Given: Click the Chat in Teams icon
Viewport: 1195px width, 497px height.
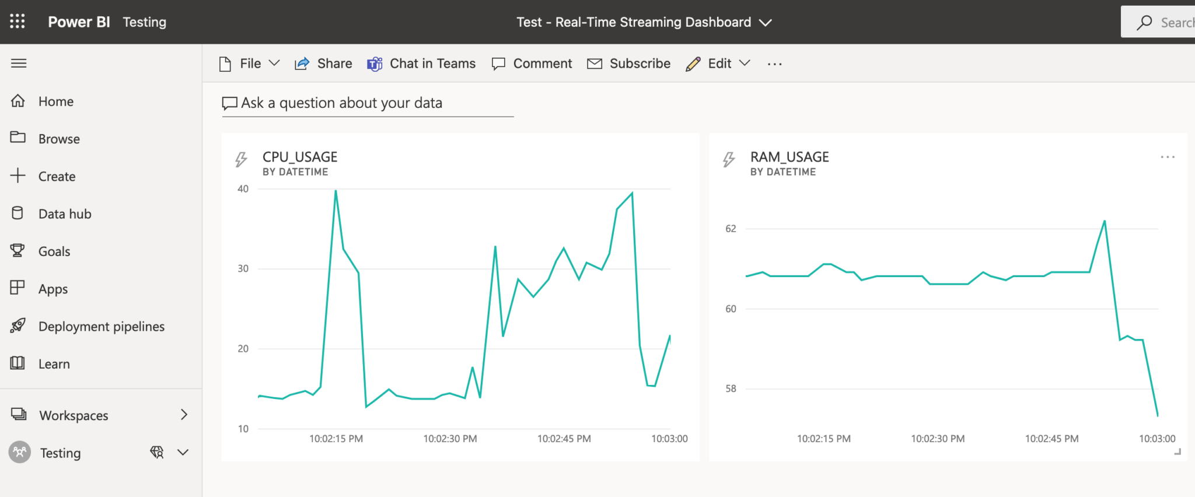Looking at the screenshot, I should pos(375,64).
